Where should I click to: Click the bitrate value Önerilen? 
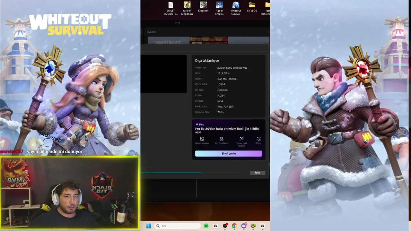pos(223,90)
